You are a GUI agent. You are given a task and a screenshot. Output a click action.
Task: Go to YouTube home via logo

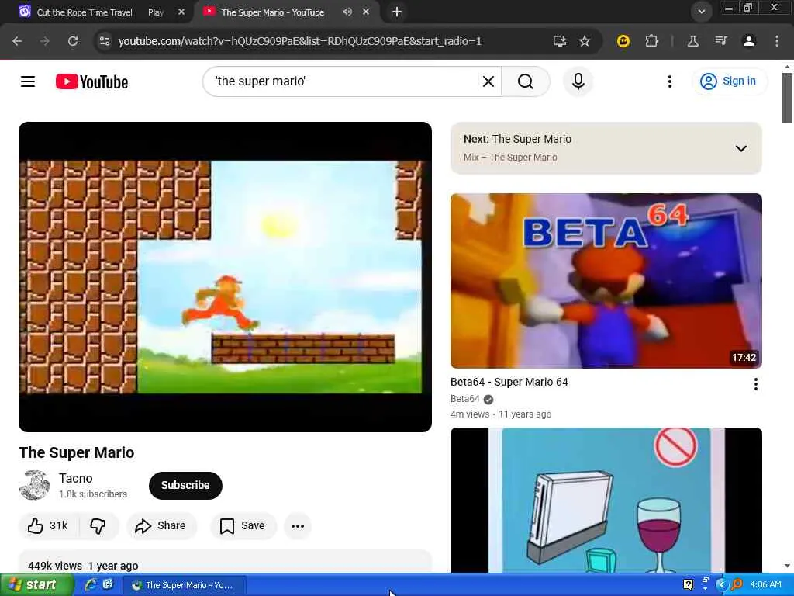pyautogui.click(x=91, y=81)
